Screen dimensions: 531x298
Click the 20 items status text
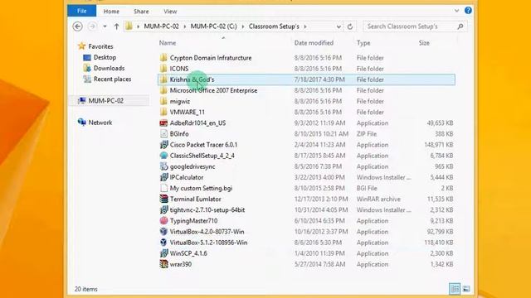coord(86,289)
